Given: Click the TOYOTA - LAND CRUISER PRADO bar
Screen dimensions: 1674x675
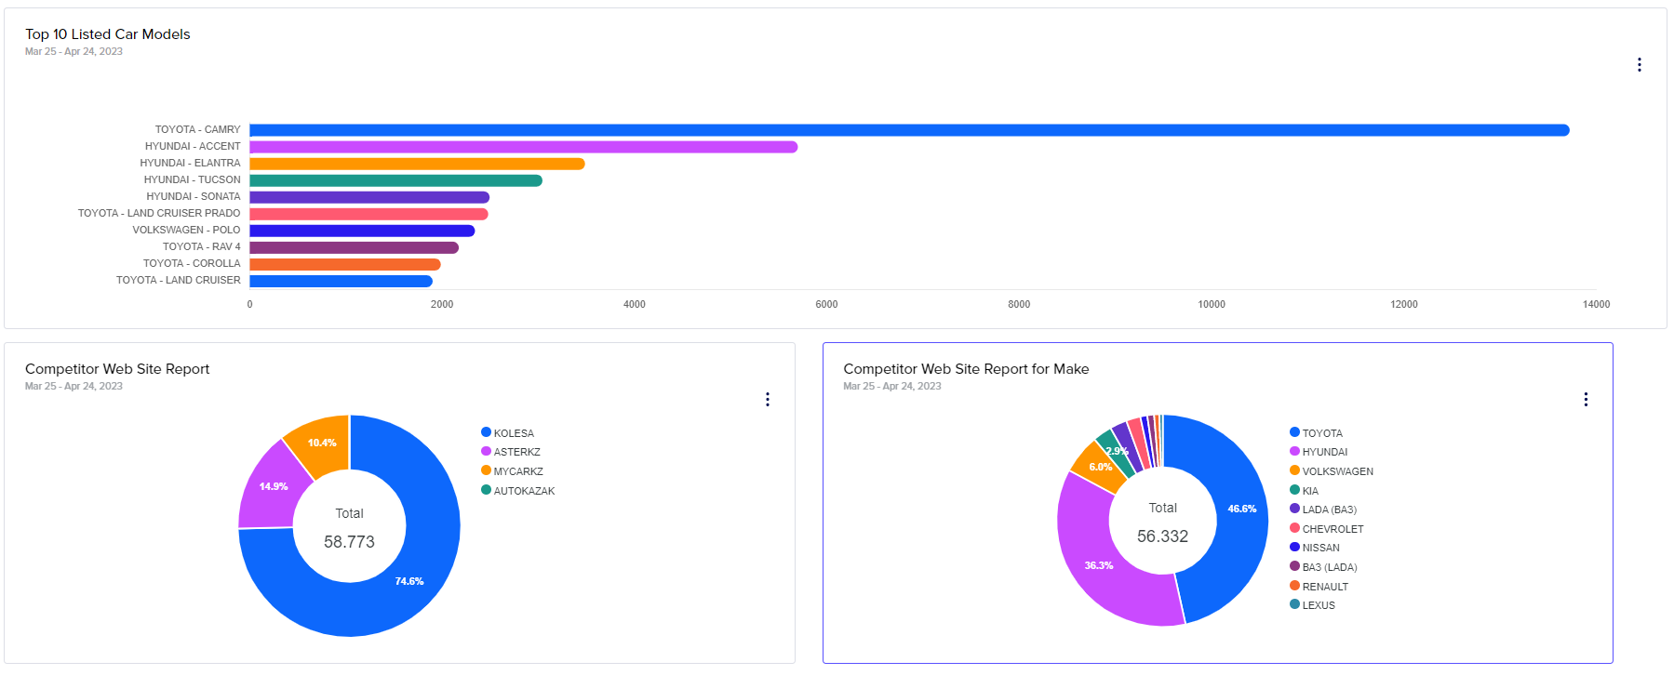Looking at the screenshot, I should [368, 214].
